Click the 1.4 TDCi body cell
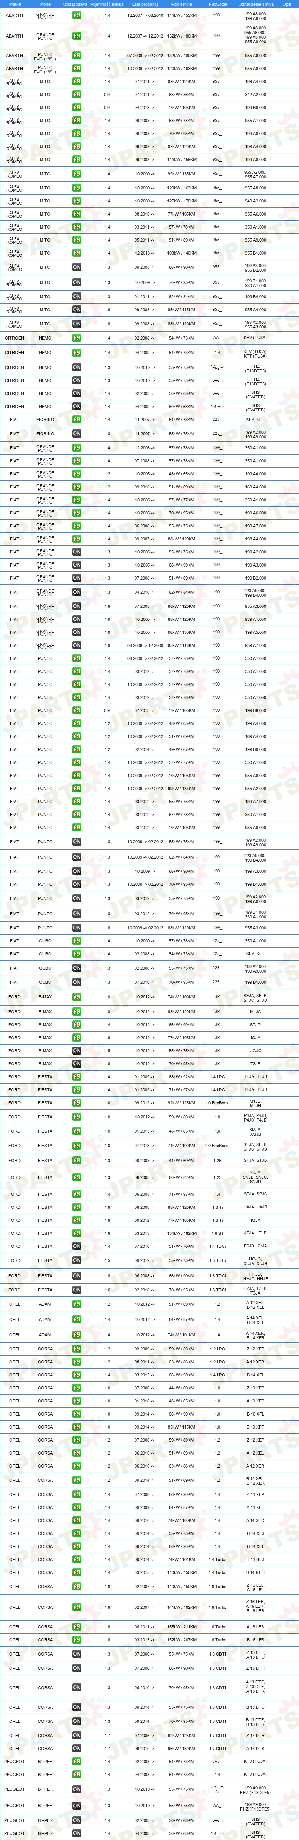Screen dimensions: 299x1840 tap(218, 1246)
